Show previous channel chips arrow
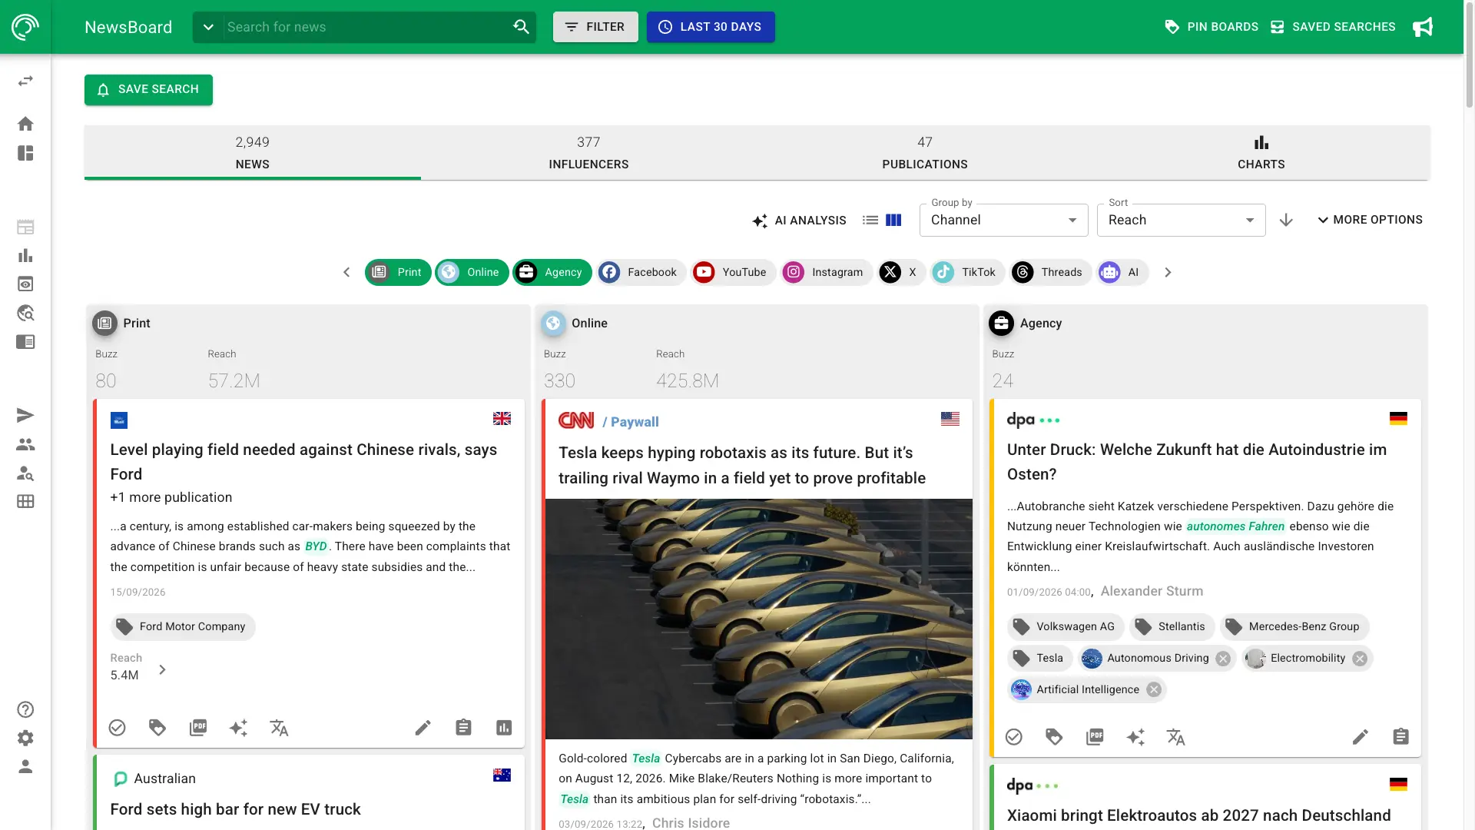The width and height of the screenshot is (1475, 830). click(346, 272)
